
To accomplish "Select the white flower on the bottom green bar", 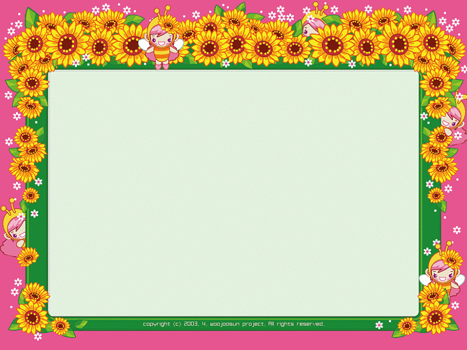I will (x=379, y=325).
